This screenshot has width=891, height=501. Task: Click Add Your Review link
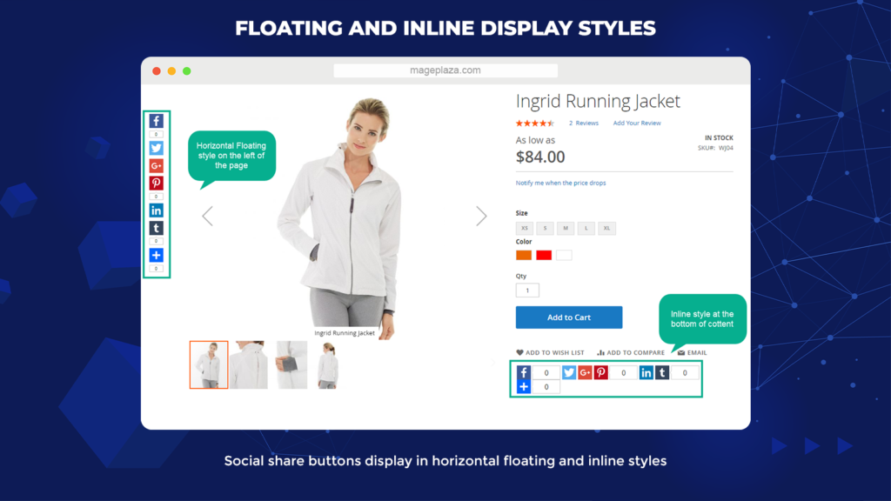coord(637,124)
